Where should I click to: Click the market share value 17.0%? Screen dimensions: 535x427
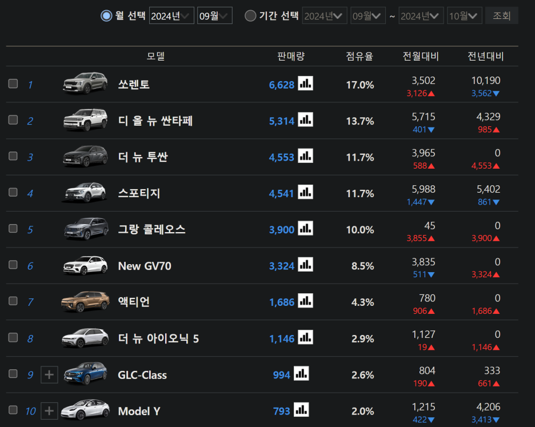pyautogui.click(x=360, y=85)
